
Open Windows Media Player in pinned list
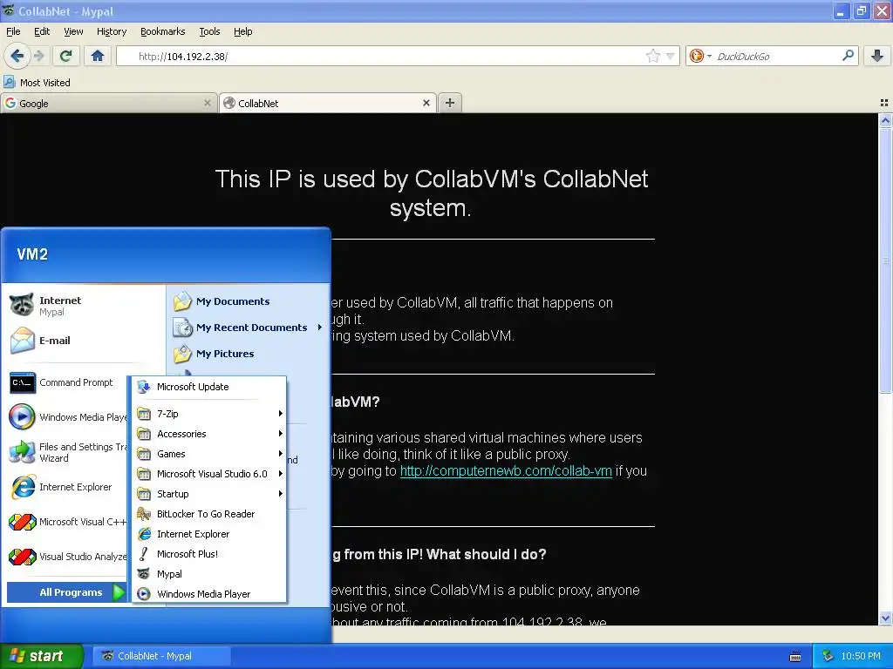click(67, 417)
